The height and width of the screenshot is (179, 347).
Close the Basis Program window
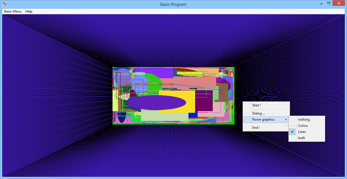point(339,3)
